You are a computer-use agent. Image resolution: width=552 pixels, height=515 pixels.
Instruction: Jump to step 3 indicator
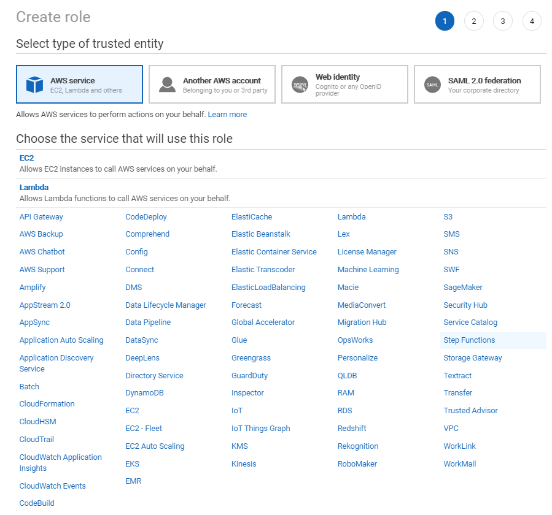pyautogui.click(x=503, y=21)
